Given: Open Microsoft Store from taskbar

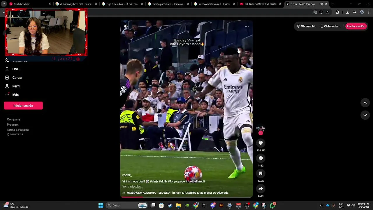Looking at the screenshot, I should 161,205.
